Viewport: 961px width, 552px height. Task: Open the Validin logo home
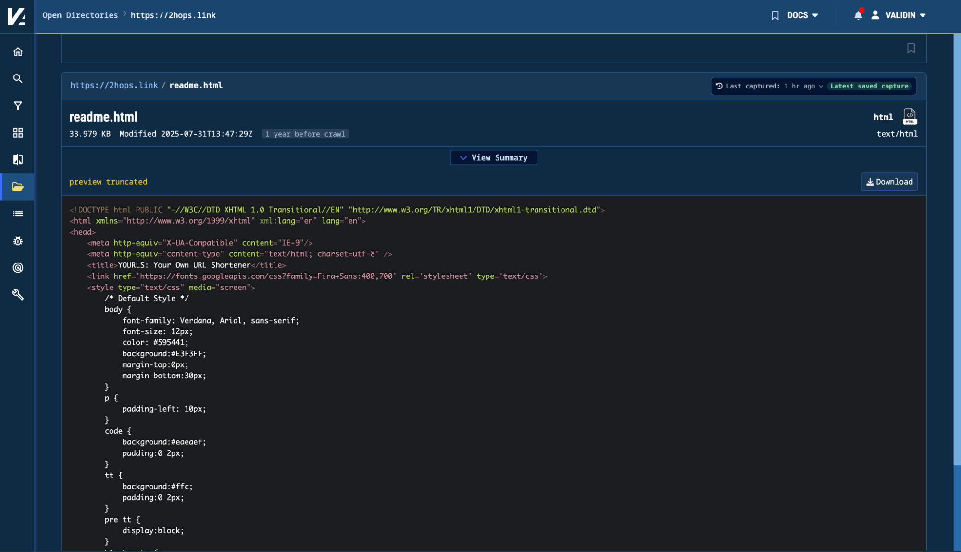point(17,16)
